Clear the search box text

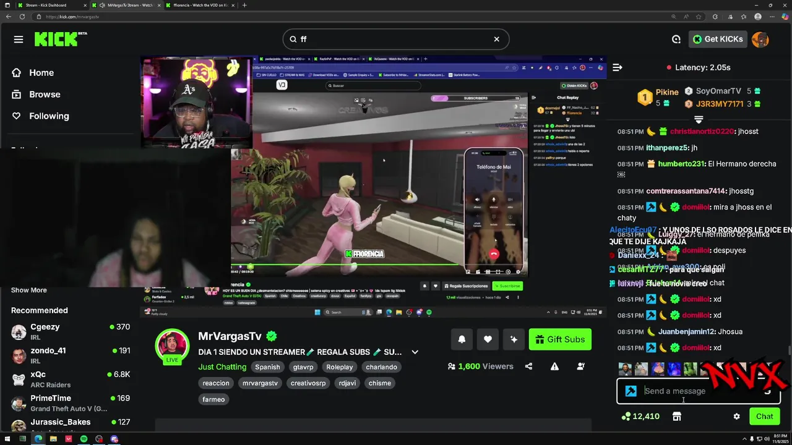(496, 39)
